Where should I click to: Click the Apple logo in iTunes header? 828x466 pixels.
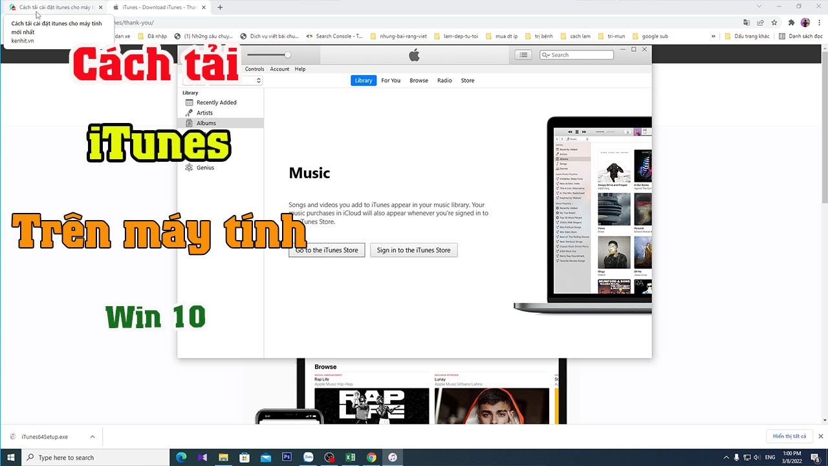click(x=414, y=55)
